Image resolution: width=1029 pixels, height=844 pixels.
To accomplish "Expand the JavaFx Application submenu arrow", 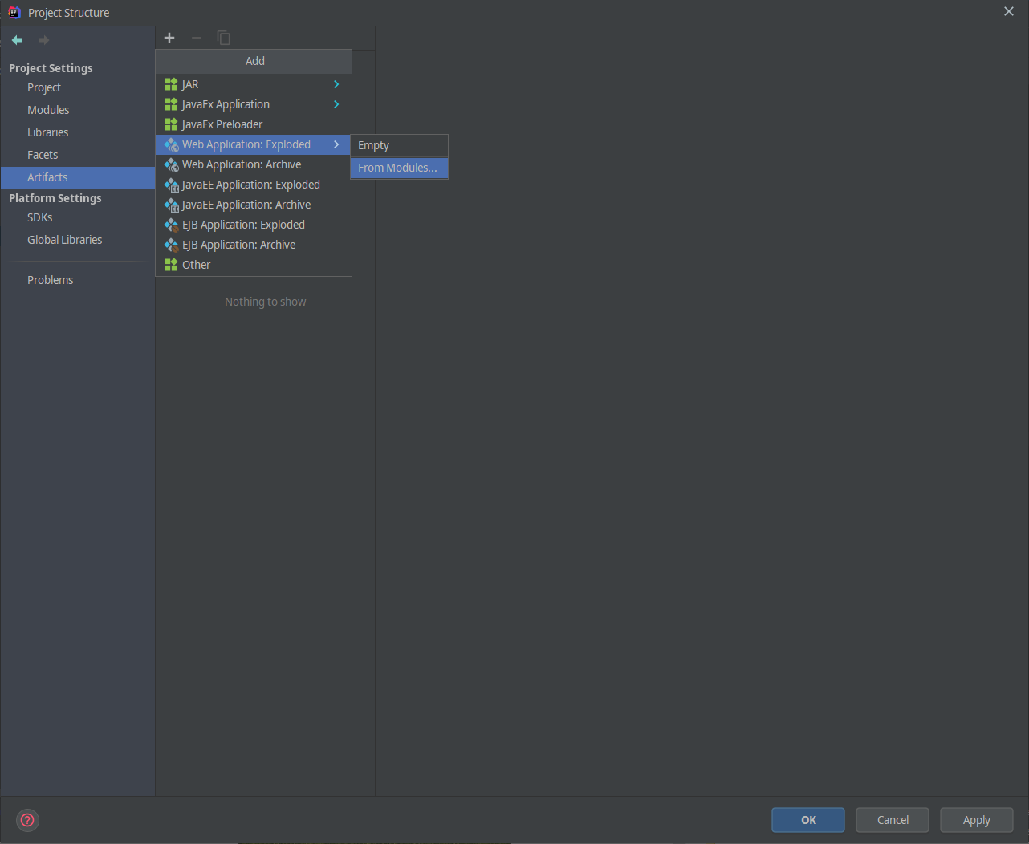I will [x=336, y=104].
